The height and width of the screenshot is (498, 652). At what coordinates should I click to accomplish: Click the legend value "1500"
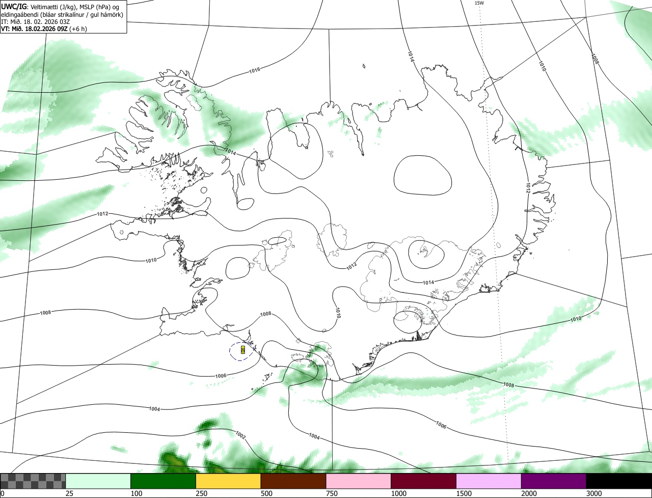pos(464,493)
